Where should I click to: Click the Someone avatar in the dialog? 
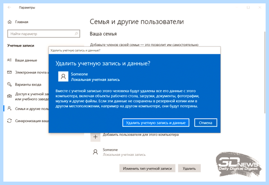pyautogui.click(x=63, y=77)
